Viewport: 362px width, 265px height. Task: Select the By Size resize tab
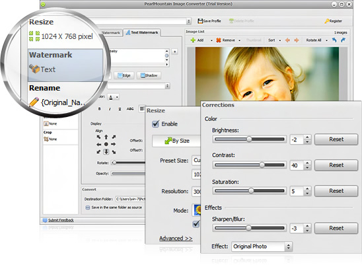(176, 141)
